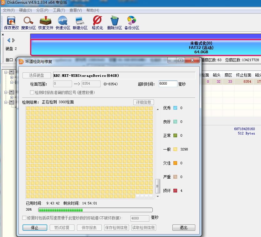This screenshot has height=237, width=261.
Task: Maximize the 坏道检测与修复 dialog
Action: coord(181,60)
